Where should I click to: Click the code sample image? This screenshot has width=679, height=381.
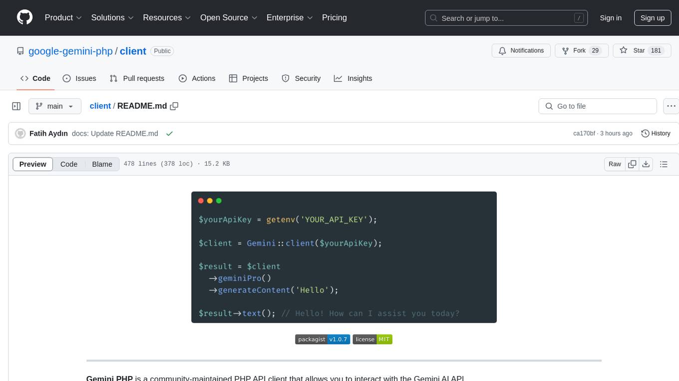tap(344, 257)
